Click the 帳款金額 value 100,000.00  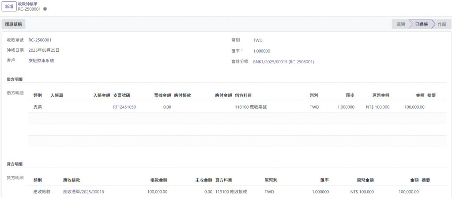pos(157,192)
